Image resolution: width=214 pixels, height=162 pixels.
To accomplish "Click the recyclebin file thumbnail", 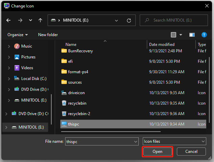I will point(64,103).
